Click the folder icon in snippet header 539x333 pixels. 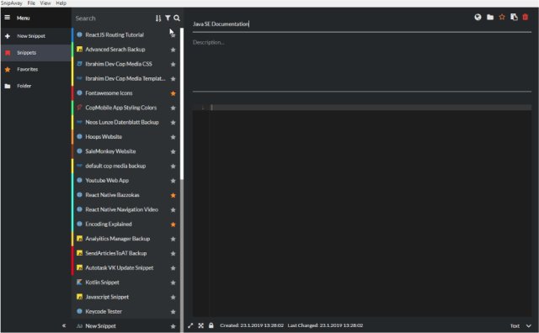(490, 17)
